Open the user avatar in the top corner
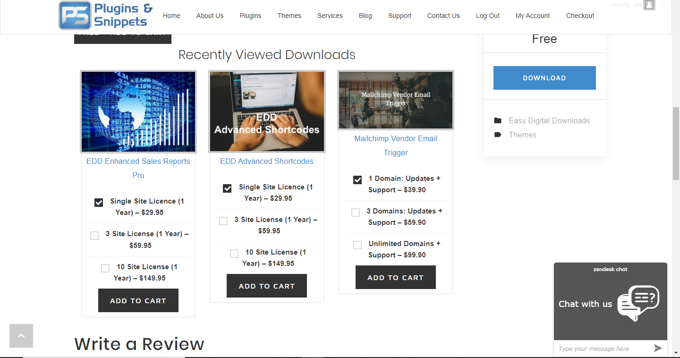Viewport: 680px width, 358px height. (649, 5)
